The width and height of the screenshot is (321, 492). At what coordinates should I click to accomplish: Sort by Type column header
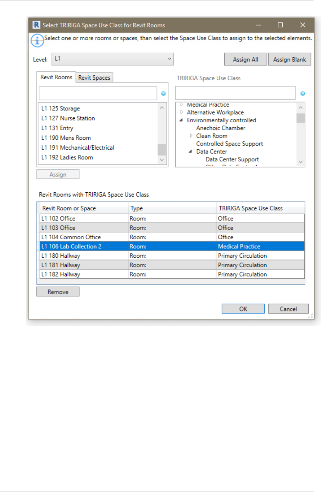coord(172,208)
